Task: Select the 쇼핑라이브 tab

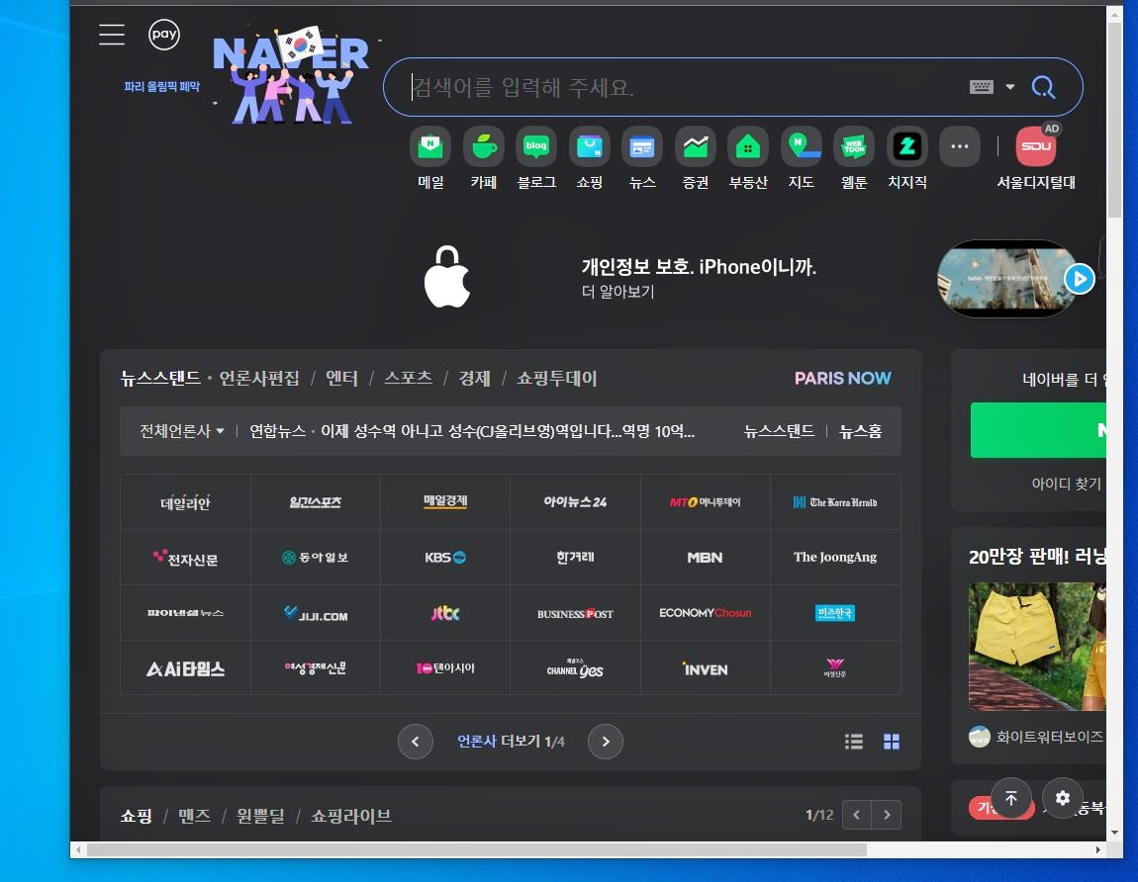Action: click(350, 816)
